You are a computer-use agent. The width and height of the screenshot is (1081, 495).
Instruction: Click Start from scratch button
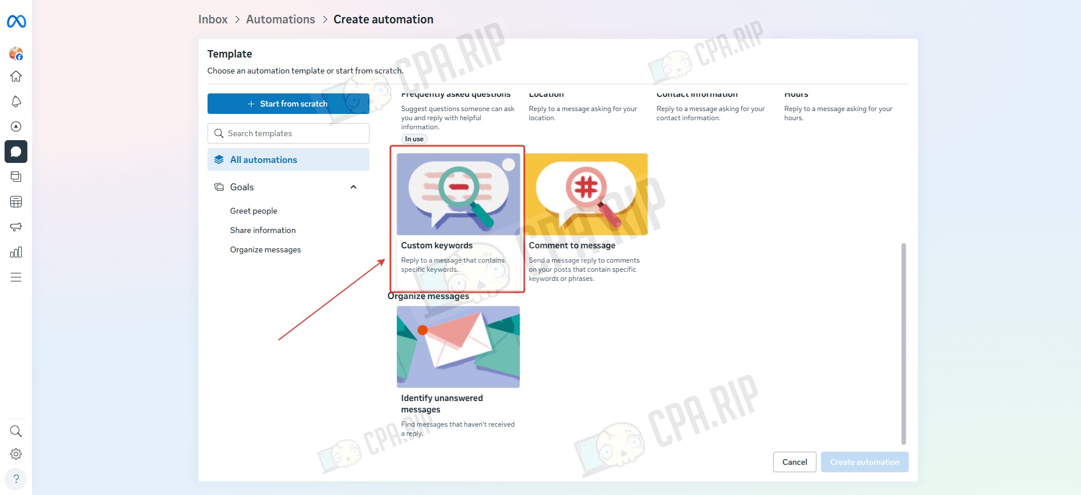point(288,104)
